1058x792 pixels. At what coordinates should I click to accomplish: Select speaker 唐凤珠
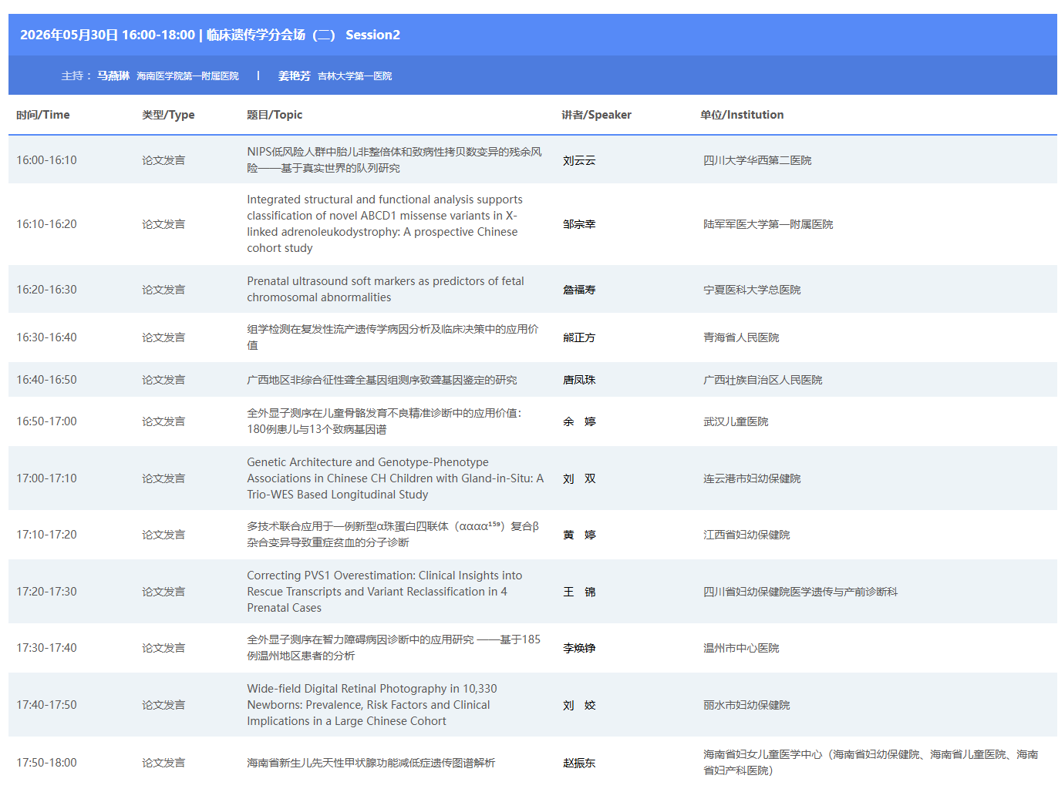click(579, 380)
